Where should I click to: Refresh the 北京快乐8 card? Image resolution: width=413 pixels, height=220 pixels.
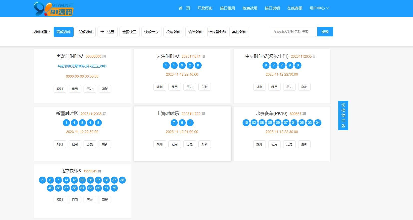(105, 200)
